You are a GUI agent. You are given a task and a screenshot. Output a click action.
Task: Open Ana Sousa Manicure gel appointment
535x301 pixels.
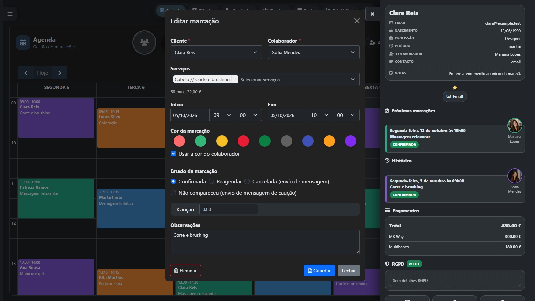point(56,277)
